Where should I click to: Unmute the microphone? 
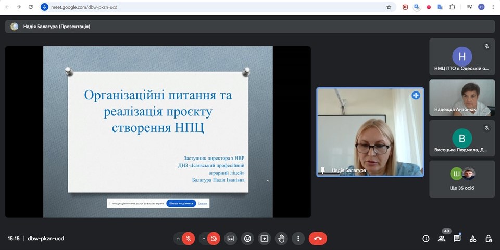click(189, 239)
